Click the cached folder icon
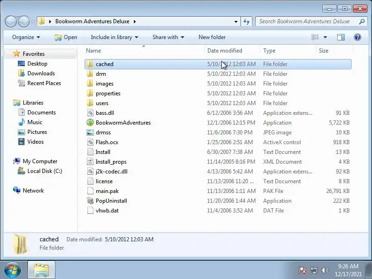372x279 pixels. [90, 64]
